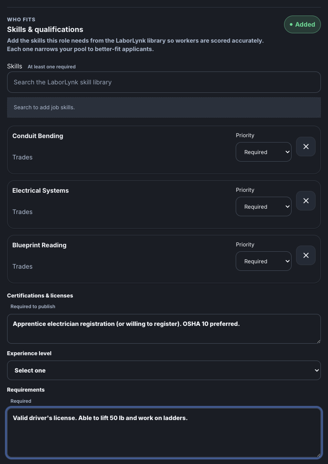
Task: Open Priority dropdown for Conduit Bending
Action: (263, 152)
